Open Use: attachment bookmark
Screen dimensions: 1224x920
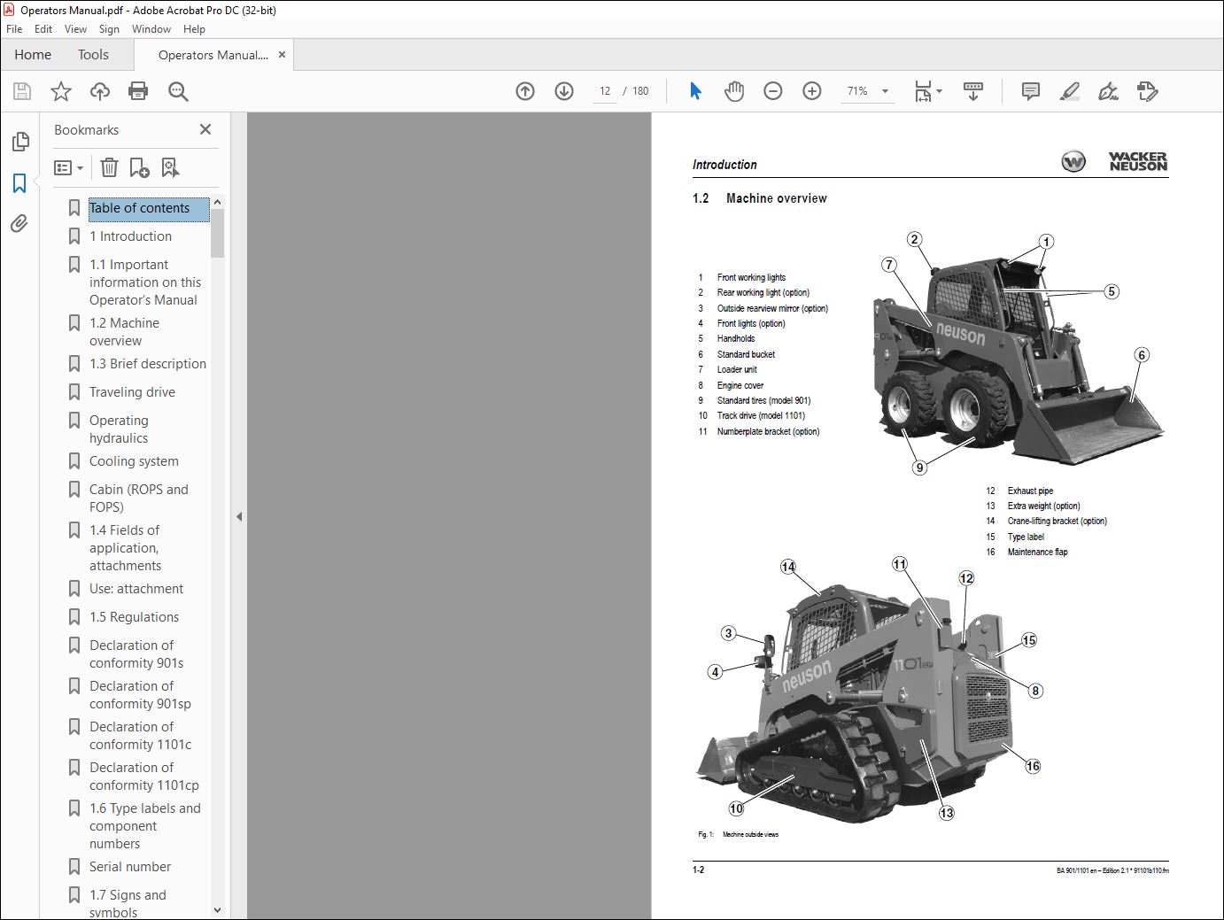(x=136, y=589)
